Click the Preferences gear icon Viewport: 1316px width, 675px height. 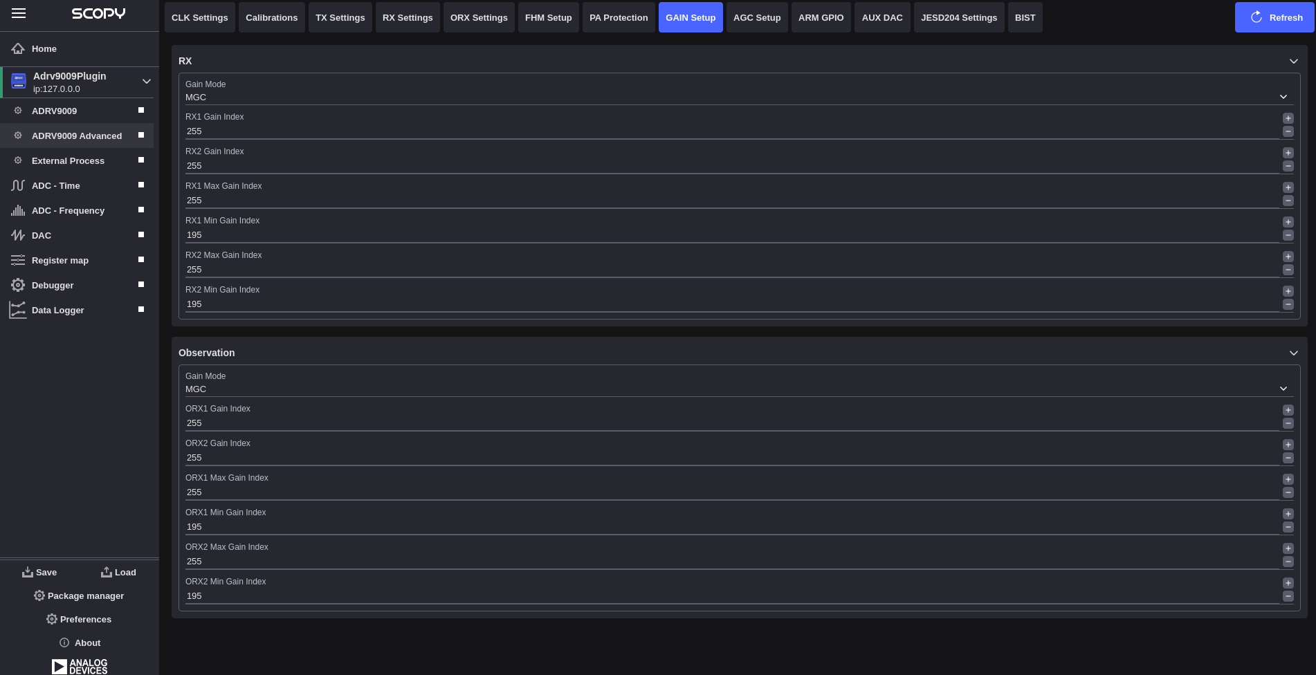pos(52,619)
